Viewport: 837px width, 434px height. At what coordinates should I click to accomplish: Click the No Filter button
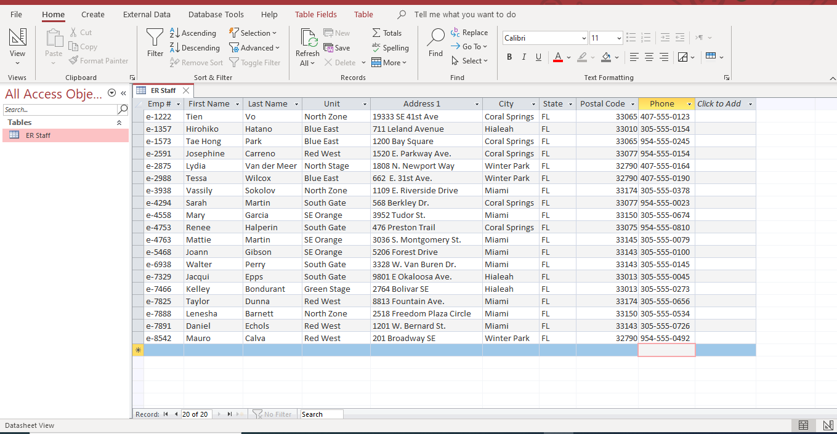(273, 414)
